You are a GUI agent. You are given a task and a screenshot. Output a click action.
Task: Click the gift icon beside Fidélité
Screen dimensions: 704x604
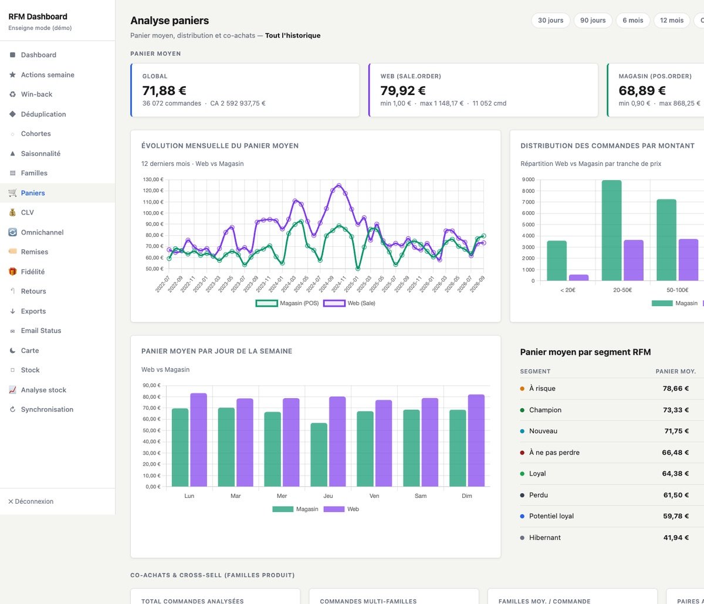click(x=12, y=272)
